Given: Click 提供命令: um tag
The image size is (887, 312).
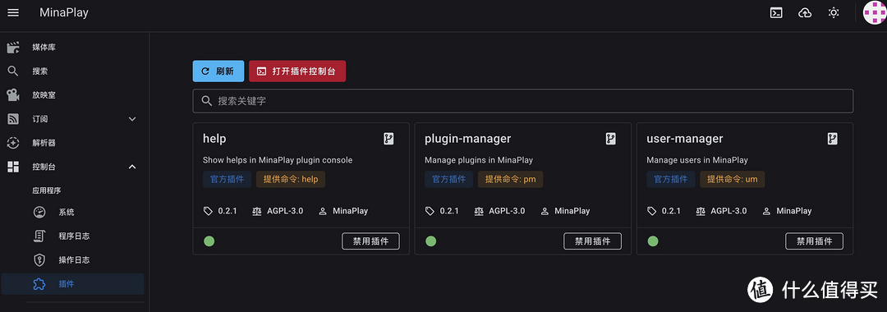Looking at the screenshot, I should coord(732,179).
